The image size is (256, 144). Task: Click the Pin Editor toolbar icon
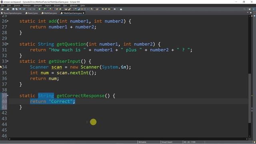pyautogui.click(x=121, y=9)
